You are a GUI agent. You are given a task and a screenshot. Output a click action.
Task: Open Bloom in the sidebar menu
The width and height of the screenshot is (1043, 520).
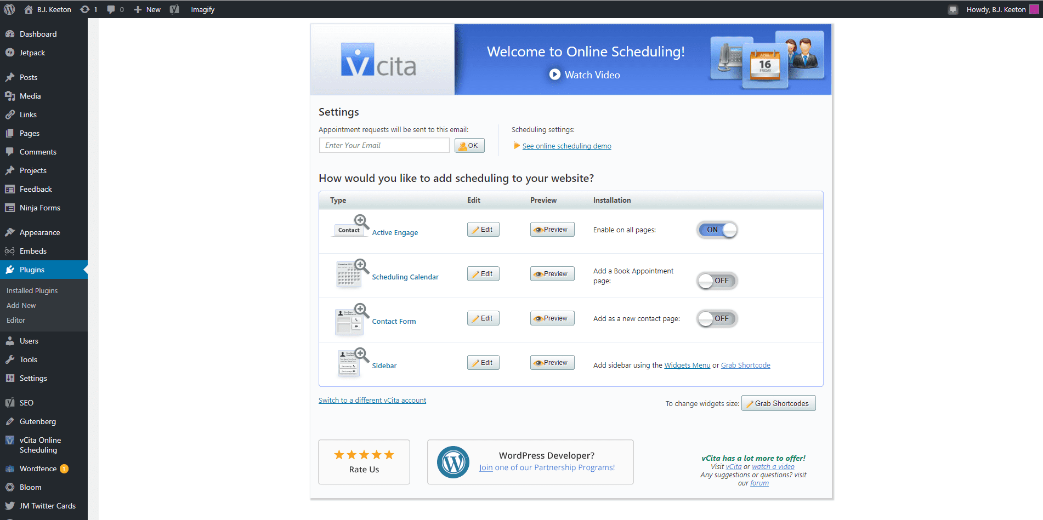coord(44,487)
